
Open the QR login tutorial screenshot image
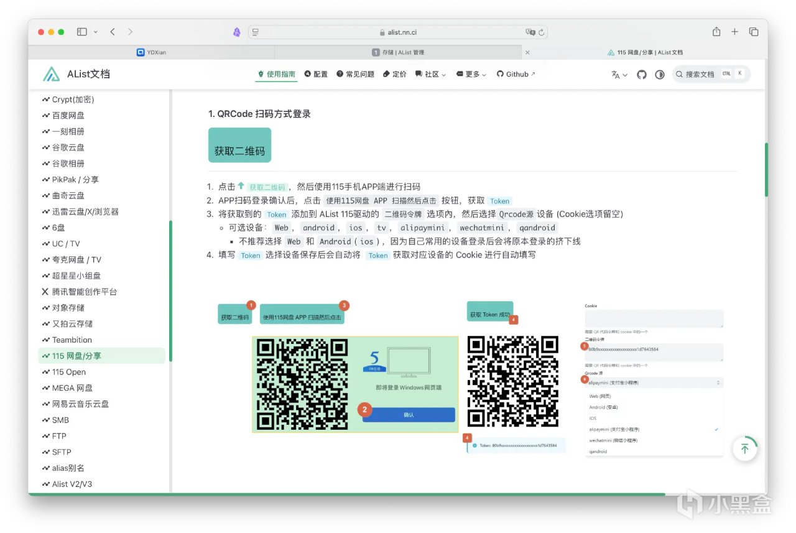pos(471,379)
